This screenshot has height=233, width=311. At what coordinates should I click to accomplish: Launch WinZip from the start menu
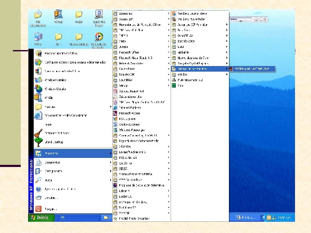coord(48,98)
